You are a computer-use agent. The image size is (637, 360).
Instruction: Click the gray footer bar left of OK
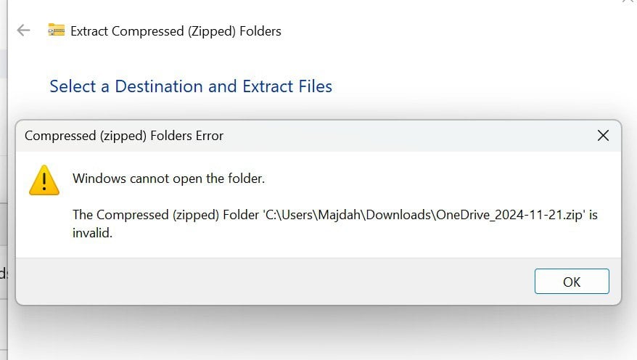(275, 281)
